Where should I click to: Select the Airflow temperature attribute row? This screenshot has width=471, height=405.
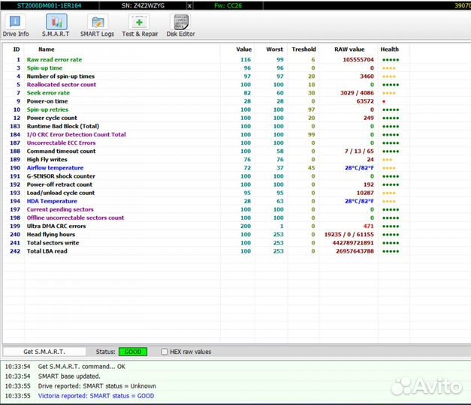click(55, 168)
